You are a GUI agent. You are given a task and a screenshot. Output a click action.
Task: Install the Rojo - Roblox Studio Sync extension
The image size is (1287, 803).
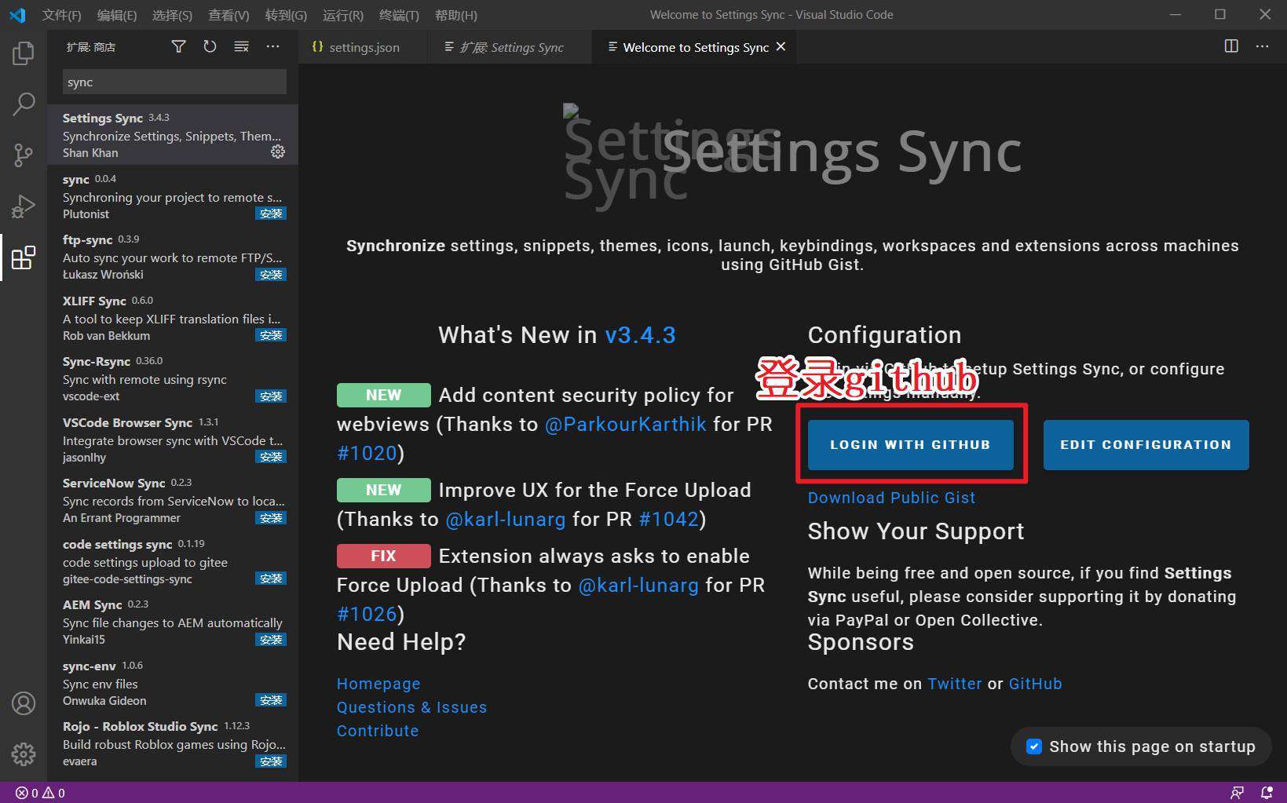coord(271,761)
